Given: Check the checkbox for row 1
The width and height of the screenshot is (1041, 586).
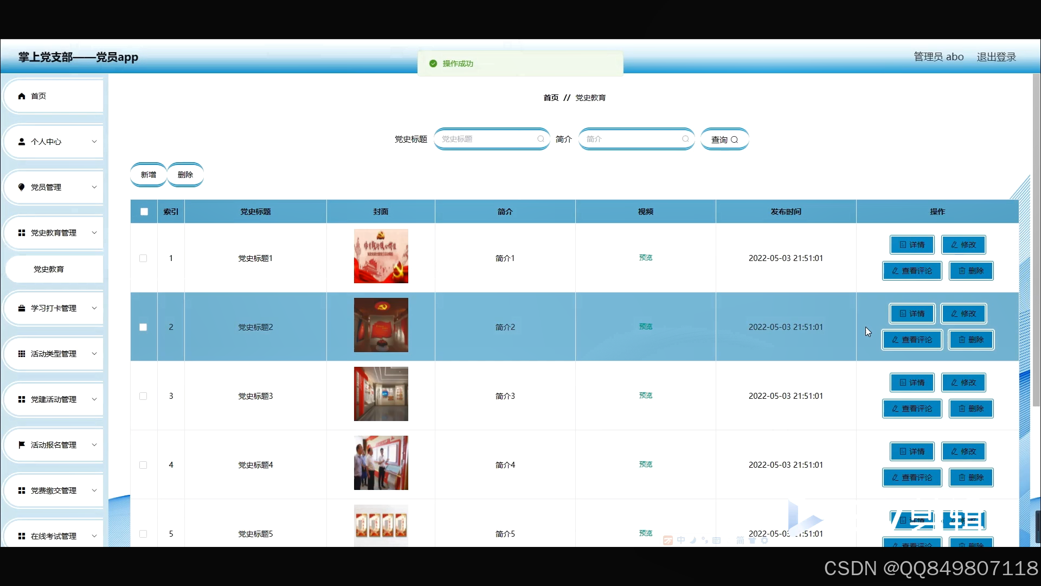Looking at the screenshot, I should click(143, 258).
